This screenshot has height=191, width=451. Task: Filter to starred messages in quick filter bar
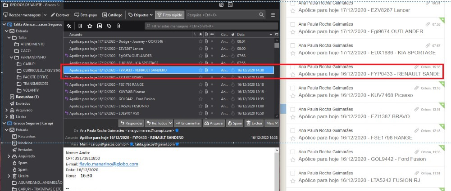(x=90, y=26)
